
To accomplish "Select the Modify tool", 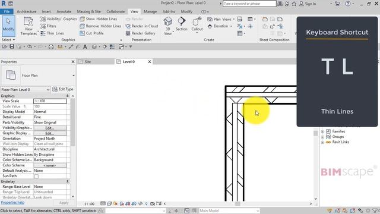I will click(8, 26).
